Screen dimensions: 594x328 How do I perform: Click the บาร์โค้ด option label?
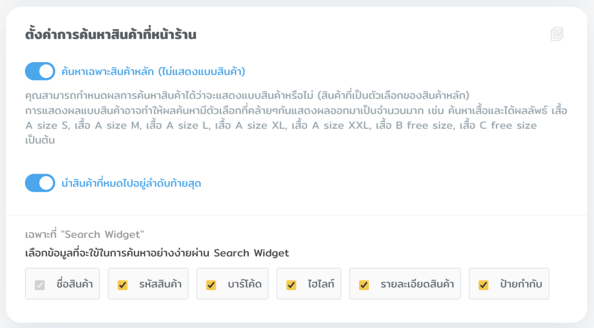tap(244, 284)
